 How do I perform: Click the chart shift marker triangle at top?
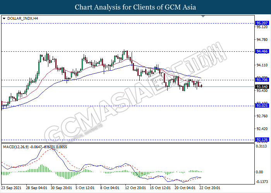click(x=203, y=16)
